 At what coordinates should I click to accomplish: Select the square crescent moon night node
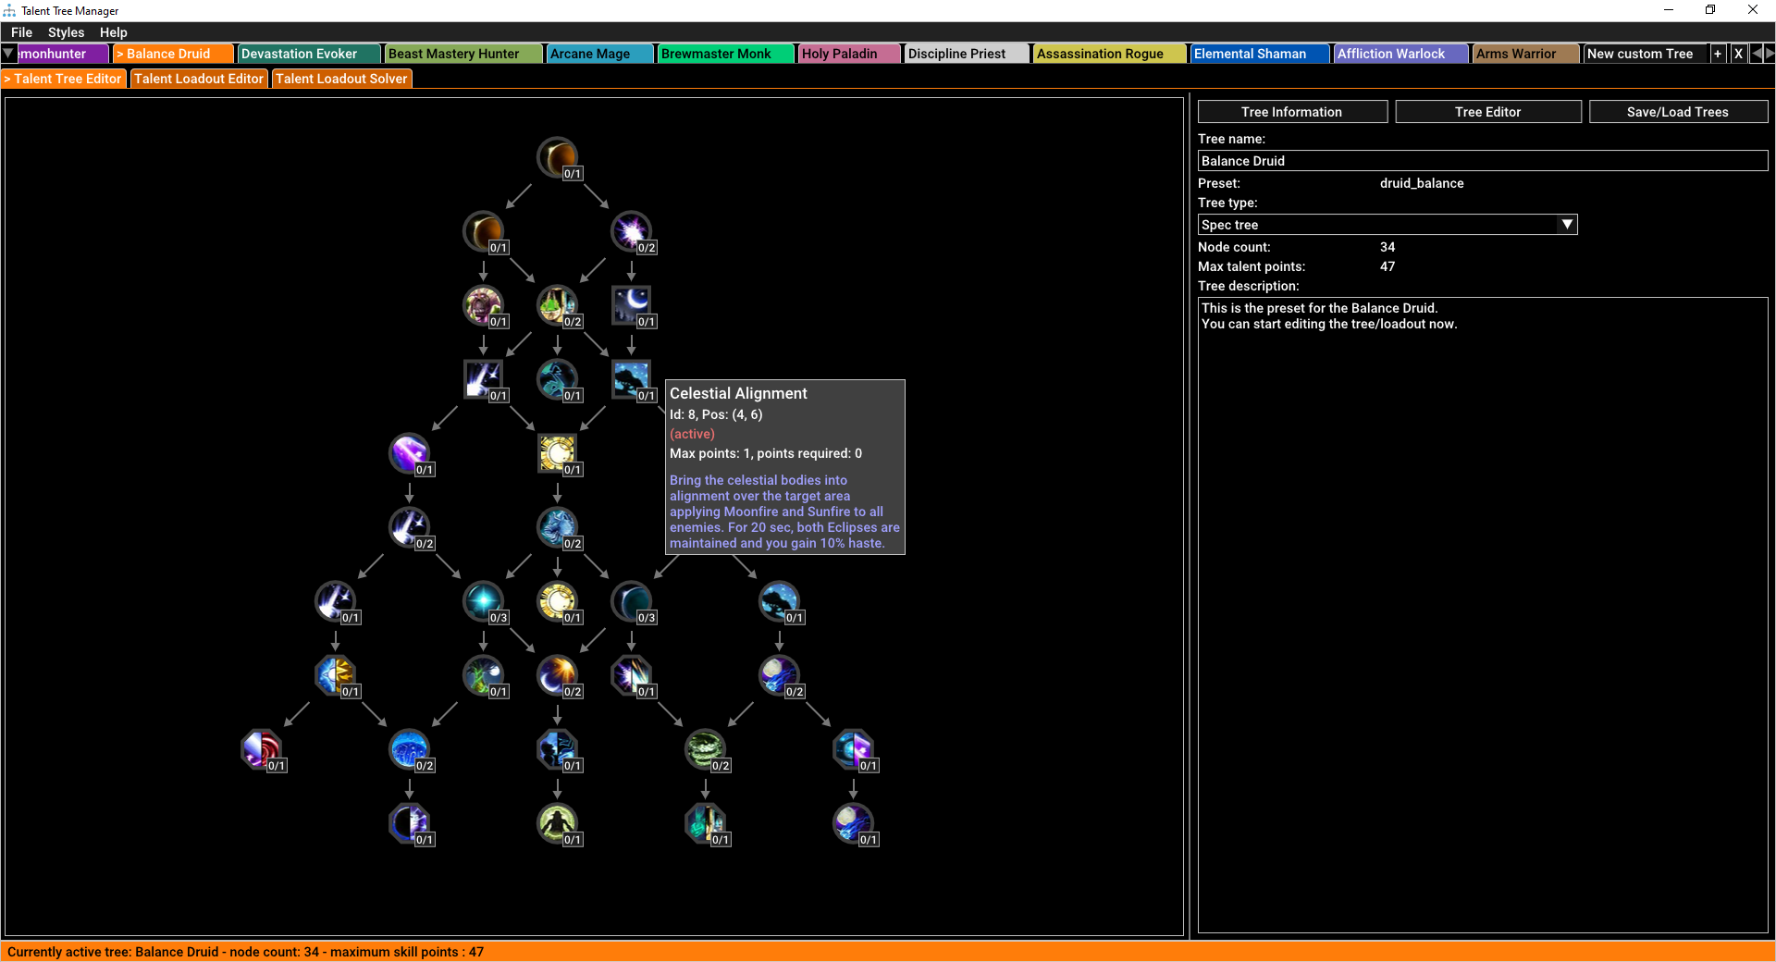tap(632, 305)
